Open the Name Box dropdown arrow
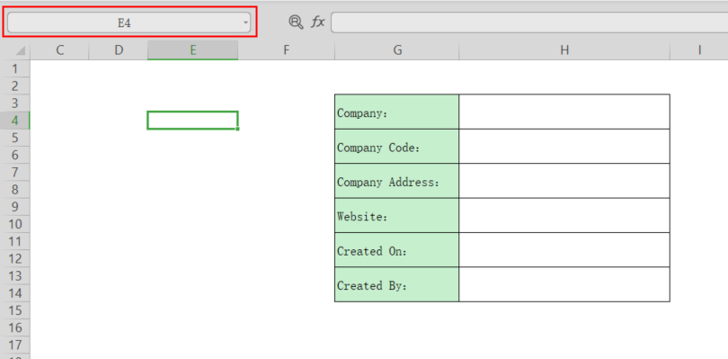This screenshot has height=359, width=728. pyautogui.click(x=246, y=22)
